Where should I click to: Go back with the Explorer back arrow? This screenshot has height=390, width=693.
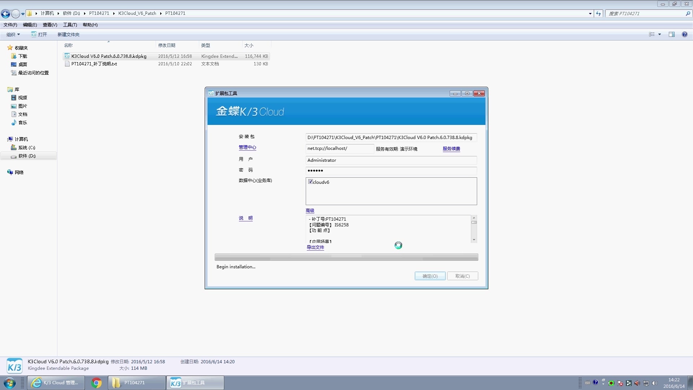tap(5, 14)
